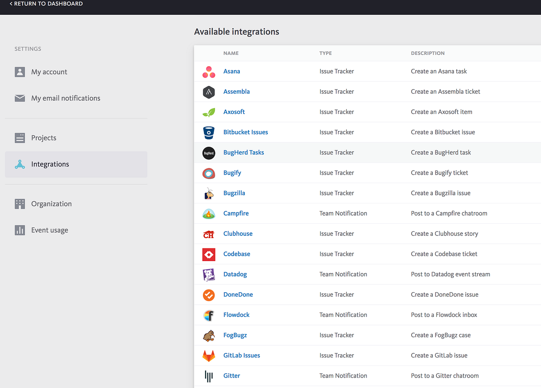
Task: Click the Datadog dog logo
Action: (x=208, y=275)
